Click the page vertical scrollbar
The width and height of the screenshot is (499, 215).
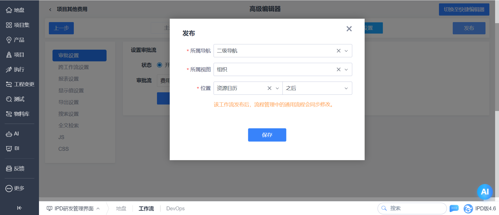click(497, 67)
